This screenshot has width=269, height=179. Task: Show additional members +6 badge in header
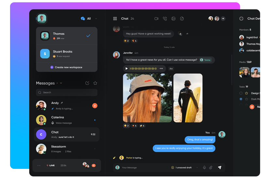coord(223,19)
